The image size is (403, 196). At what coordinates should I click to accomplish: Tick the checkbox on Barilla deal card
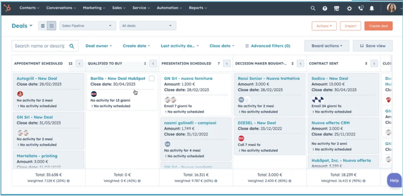coord(152,79)
